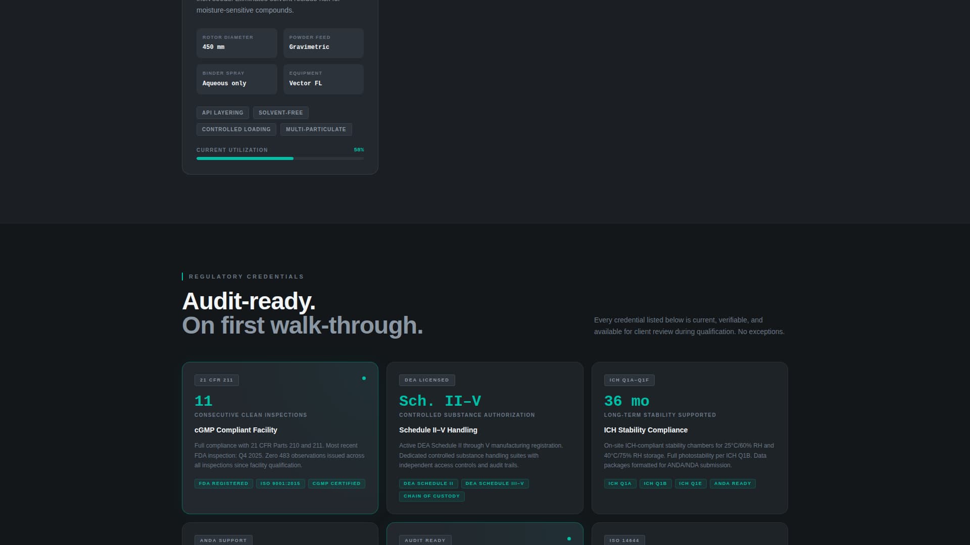The height and width of the screenshot is (545, 970).
Task: Click the DEA SCHEDULE II tag
Action: (428, 483)
